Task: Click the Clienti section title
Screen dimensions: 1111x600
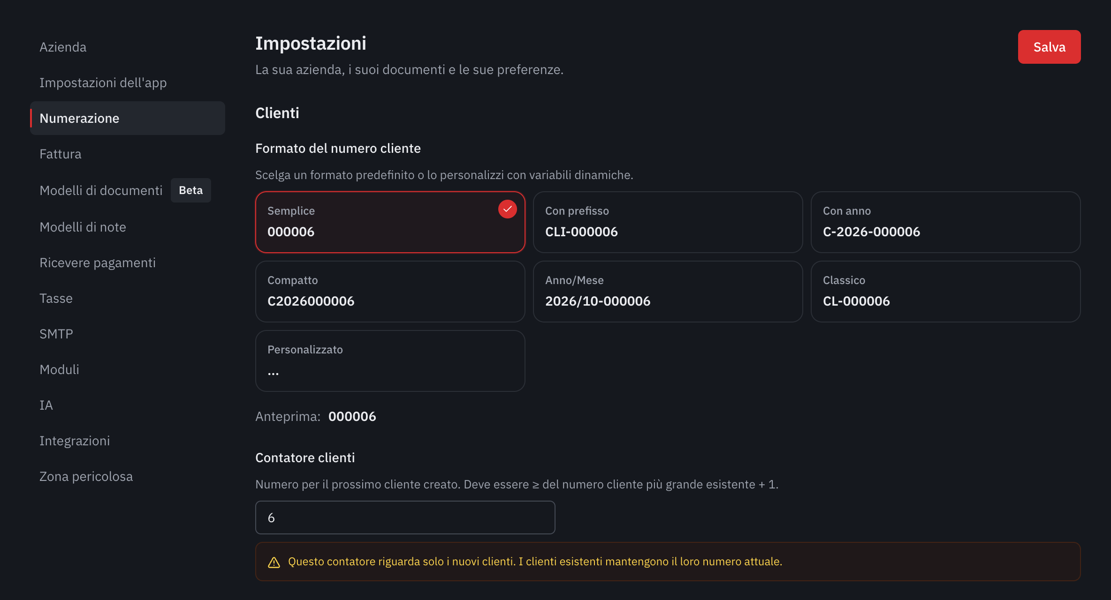Action: tap(277, 113)
